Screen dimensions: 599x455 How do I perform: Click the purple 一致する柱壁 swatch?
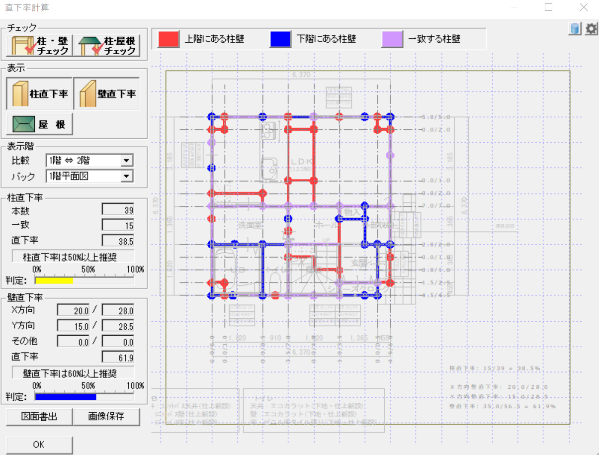392,39
